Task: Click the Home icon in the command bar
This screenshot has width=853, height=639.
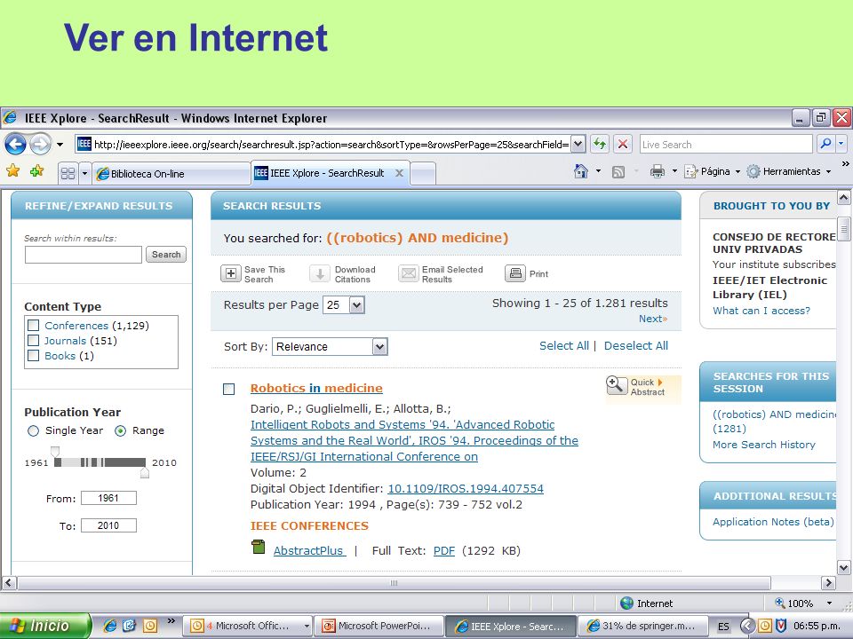Action: (x=581, y=171)
